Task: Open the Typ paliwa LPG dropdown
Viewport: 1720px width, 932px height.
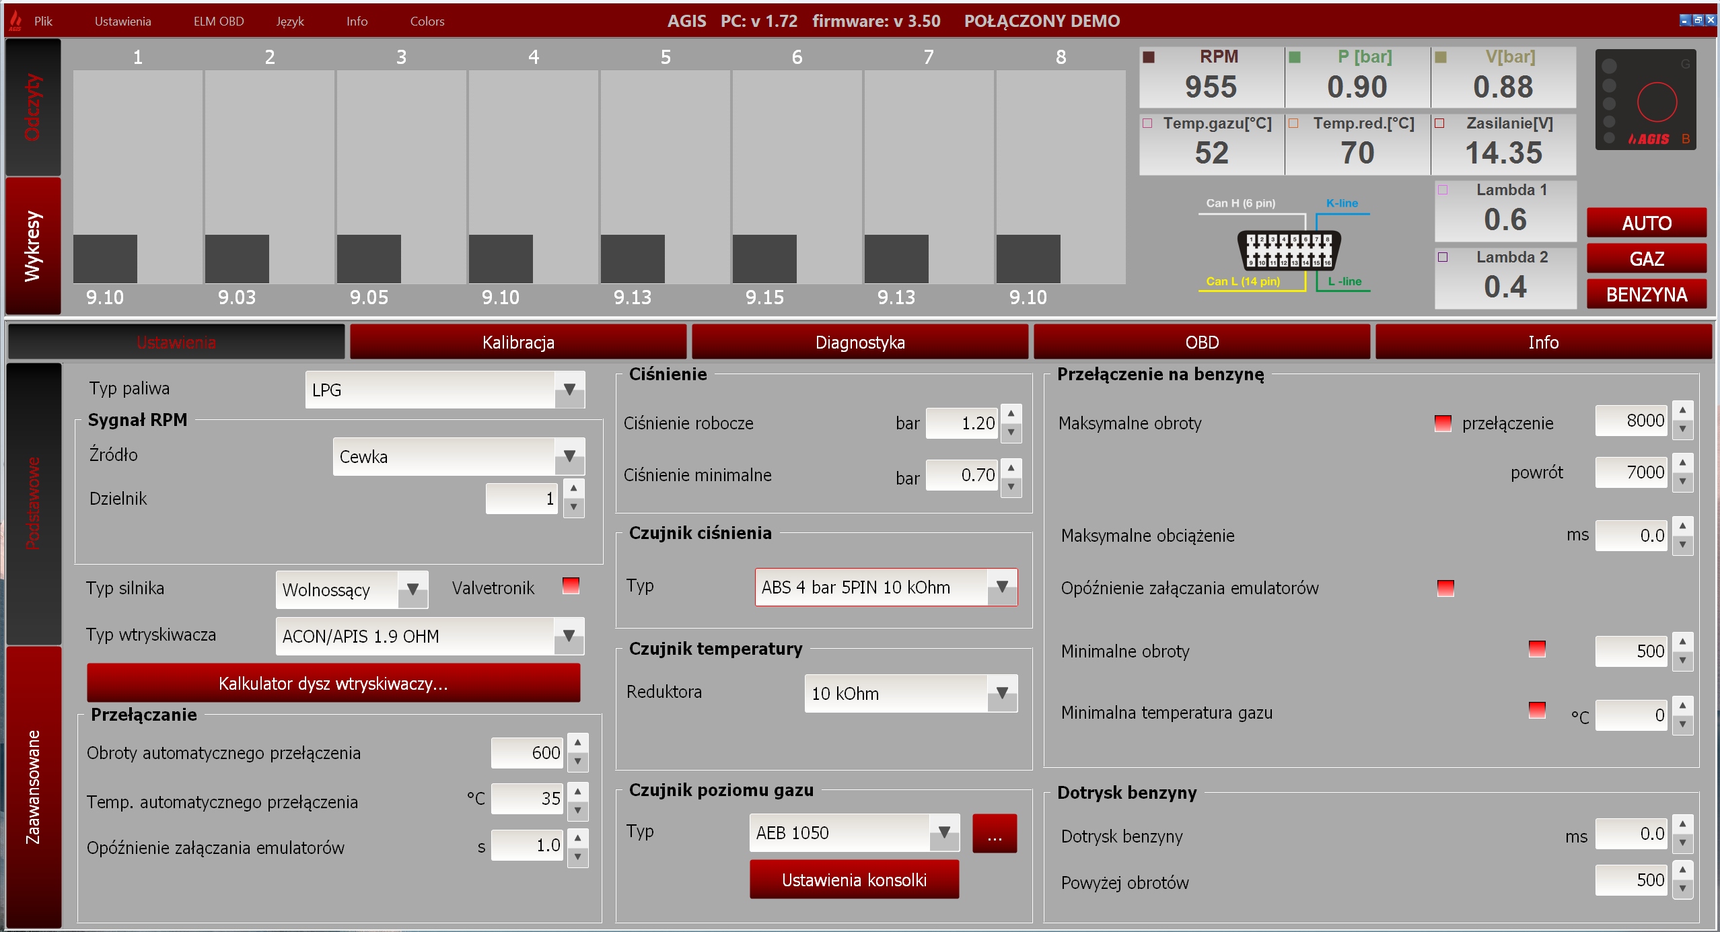Action: click(569, 390)
